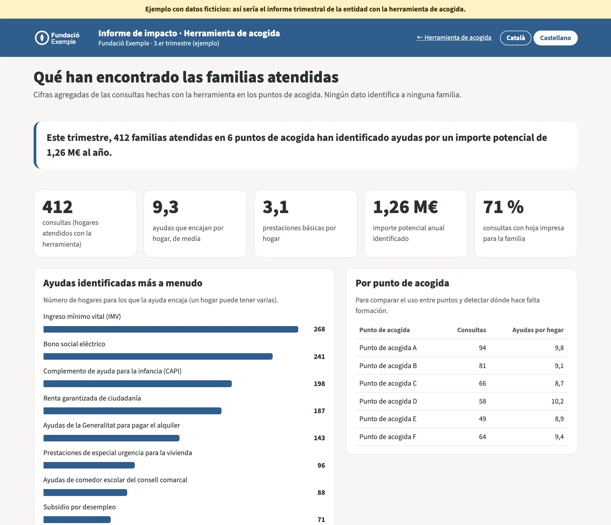Screen dimensions: 611x525
Task: Click the comedor escolar value 88
Action: 321,493
